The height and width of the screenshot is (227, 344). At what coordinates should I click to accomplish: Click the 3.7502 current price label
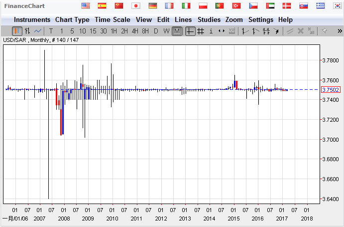pyautogui.click(x=331, y=90)
